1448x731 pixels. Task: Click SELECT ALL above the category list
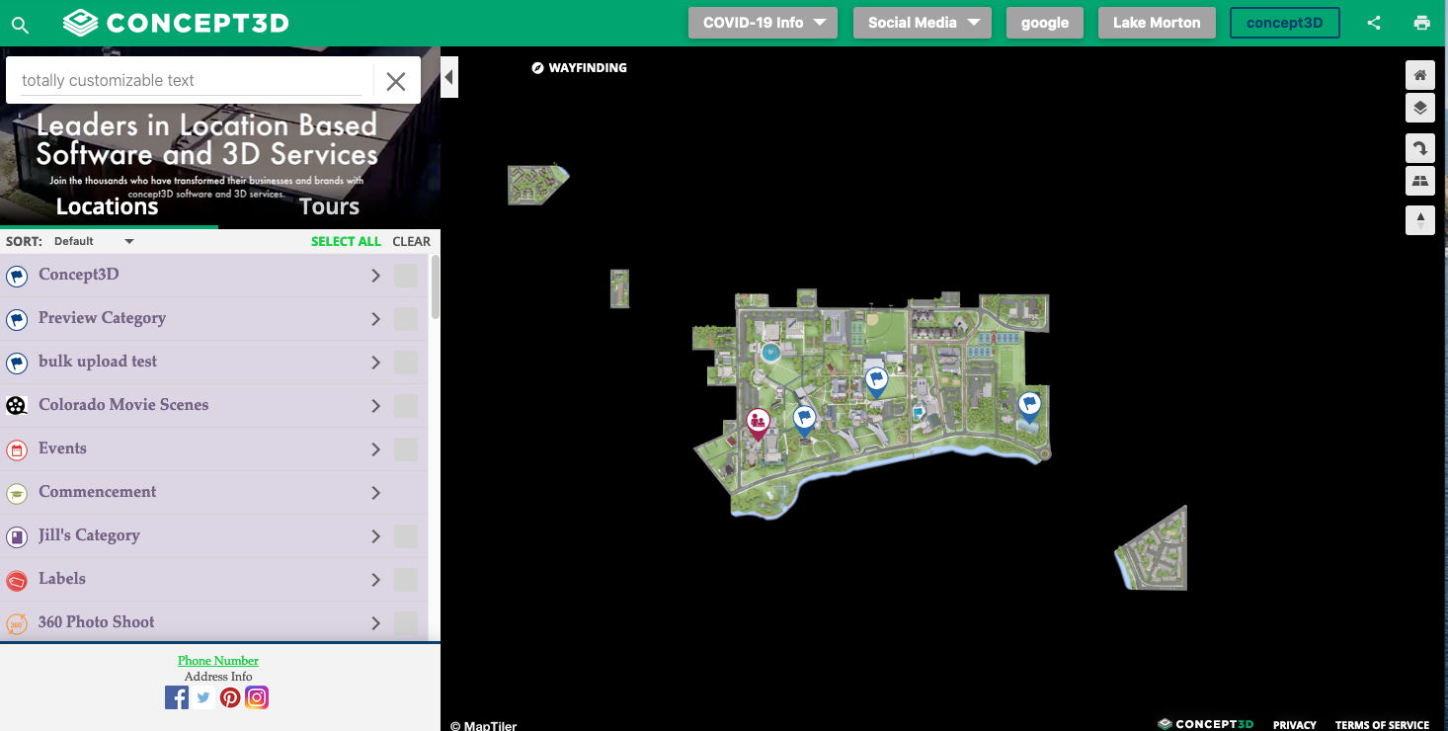(346, 241)
